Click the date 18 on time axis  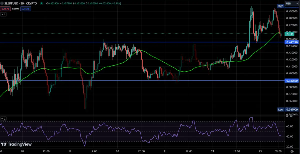click(x=22, y=151)
